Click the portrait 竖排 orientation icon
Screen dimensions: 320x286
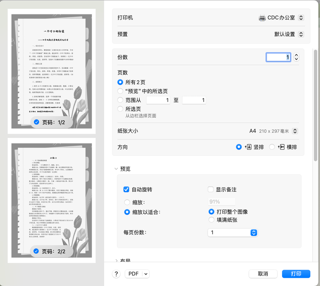[248, 147]
